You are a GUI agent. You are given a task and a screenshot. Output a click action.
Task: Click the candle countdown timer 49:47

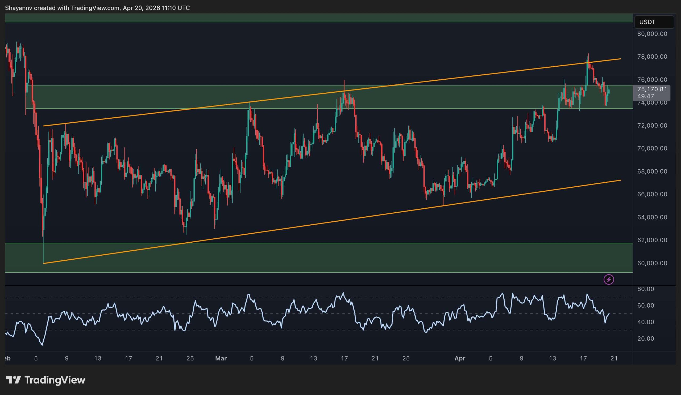[646, 96]
